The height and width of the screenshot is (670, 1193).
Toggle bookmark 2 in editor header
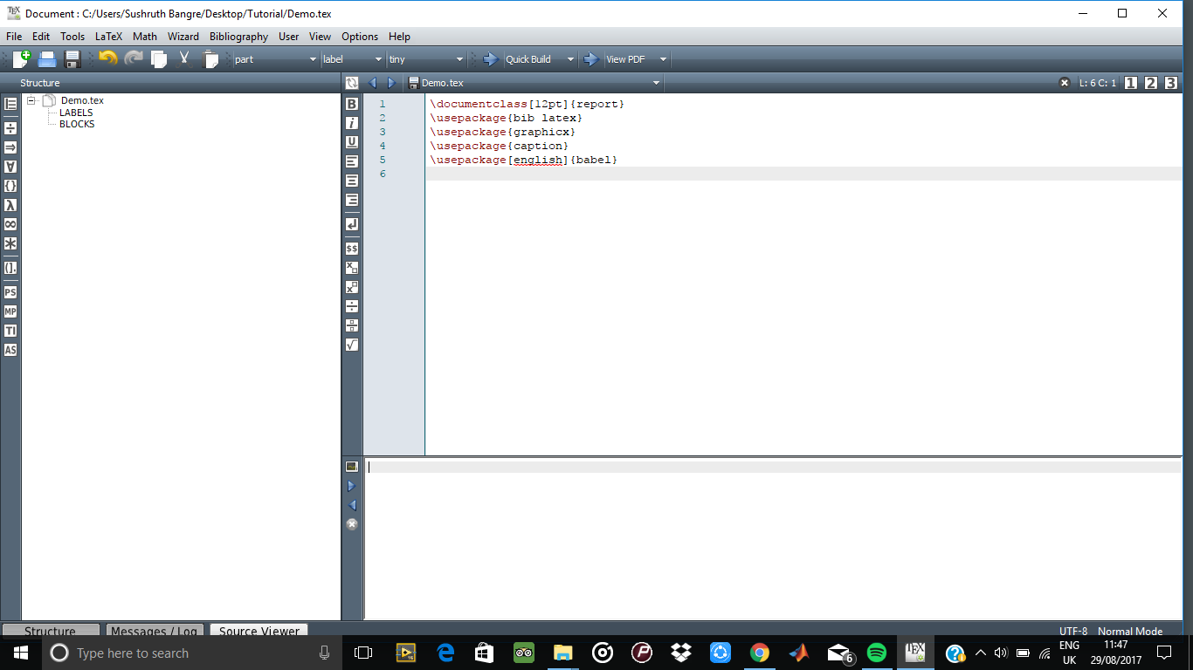pos(1151,83)
